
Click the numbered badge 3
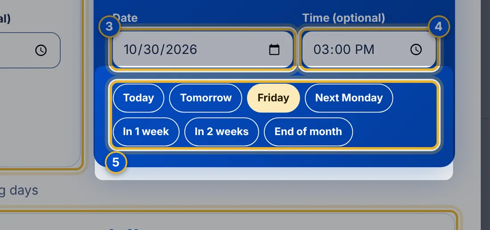[109, 27]
